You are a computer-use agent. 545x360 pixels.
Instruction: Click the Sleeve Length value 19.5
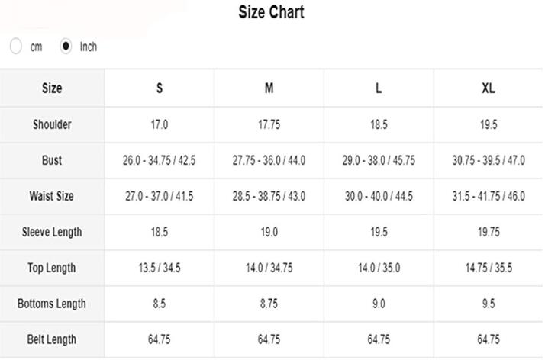[x=379, y=232]
